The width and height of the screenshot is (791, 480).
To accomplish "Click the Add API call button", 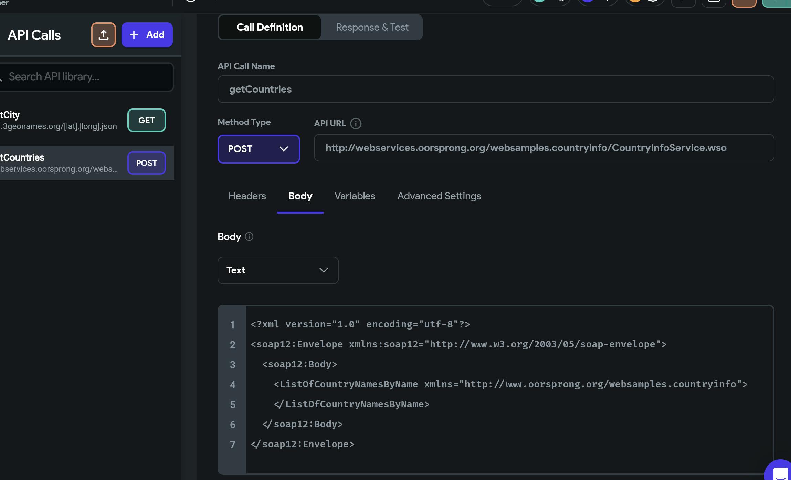I will [x=147, y=35].
